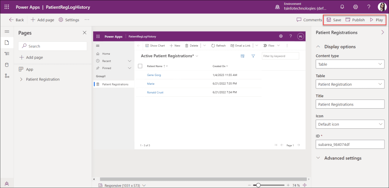Go Back from app designer

(x=16, y=20)
